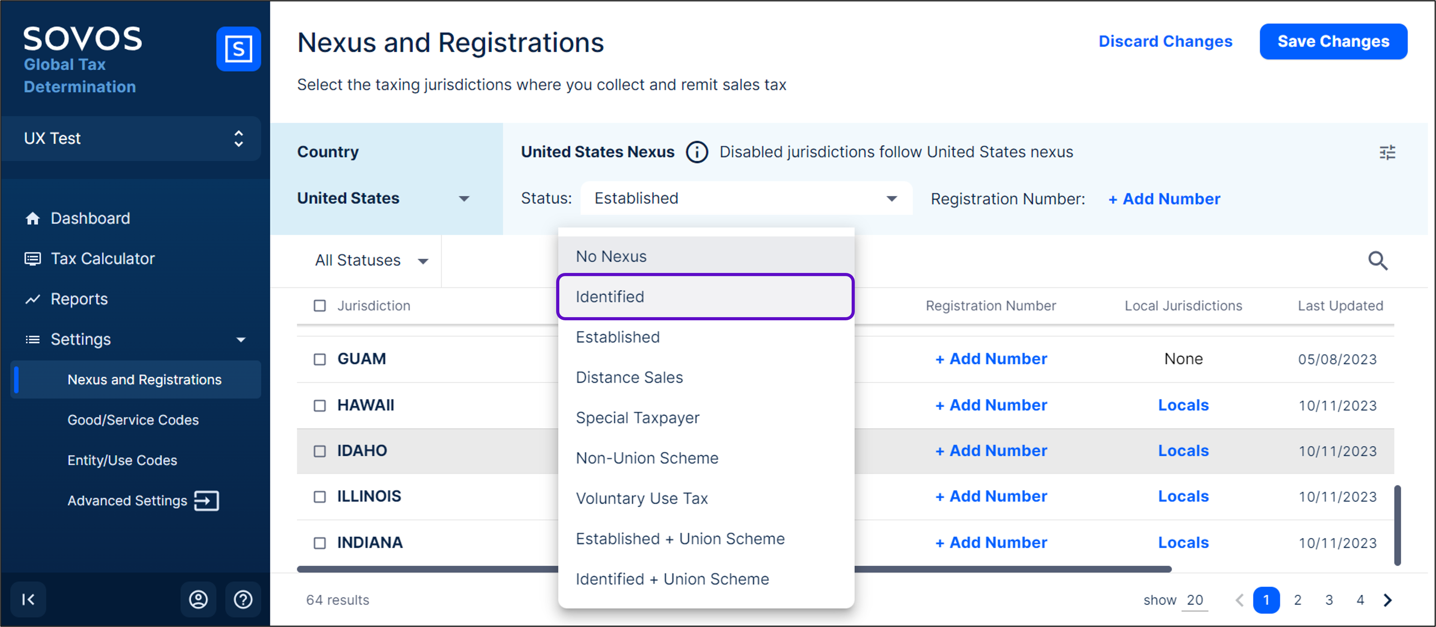Click the Registration Number column header
This screenshot has height=627, width=1436.
pyautogui.click(x=991, y=306)
